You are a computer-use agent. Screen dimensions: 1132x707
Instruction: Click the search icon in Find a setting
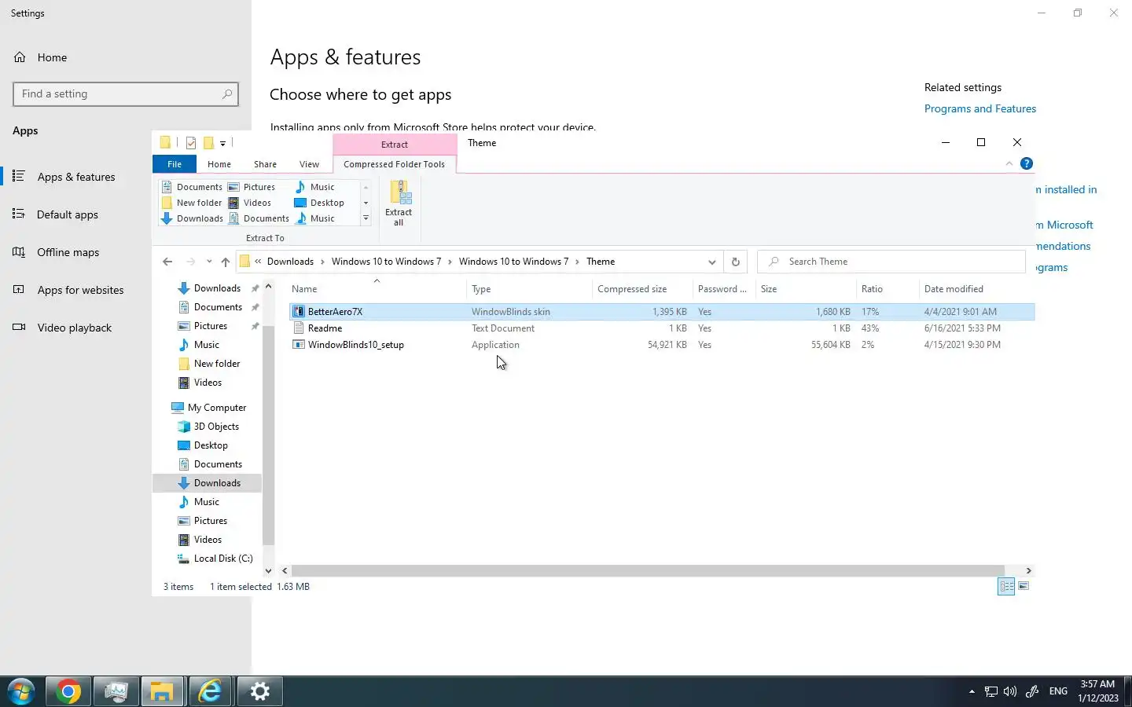pos(227,93)
